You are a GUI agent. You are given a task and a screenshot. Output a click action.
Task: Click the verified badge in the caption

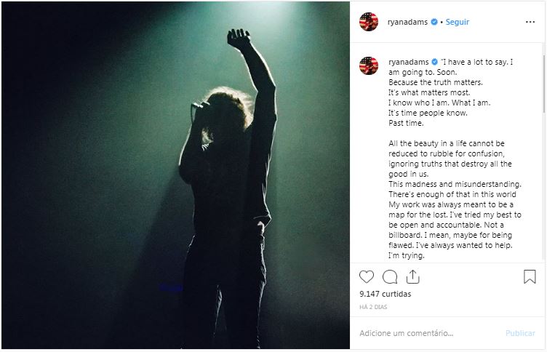pyautogui.click(x=434, y=62)
